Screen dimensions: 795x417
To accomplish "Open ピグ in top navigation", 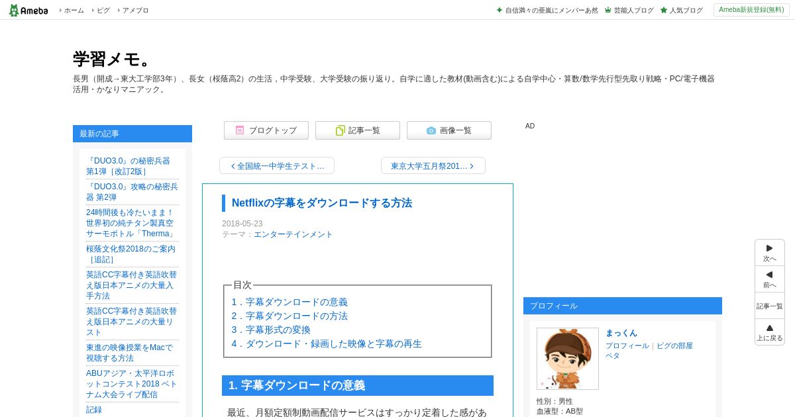I will (103, 10).
